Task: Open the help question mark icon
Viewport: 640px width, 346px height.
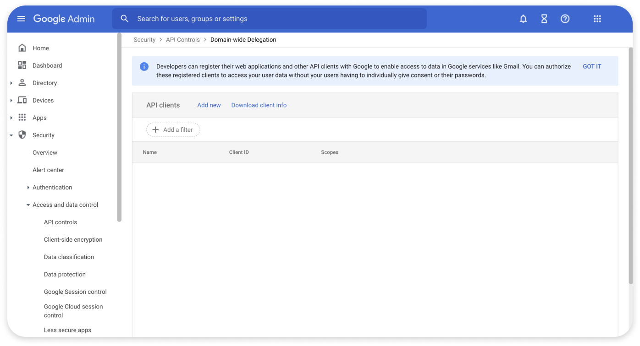Action: pos(565,19)
